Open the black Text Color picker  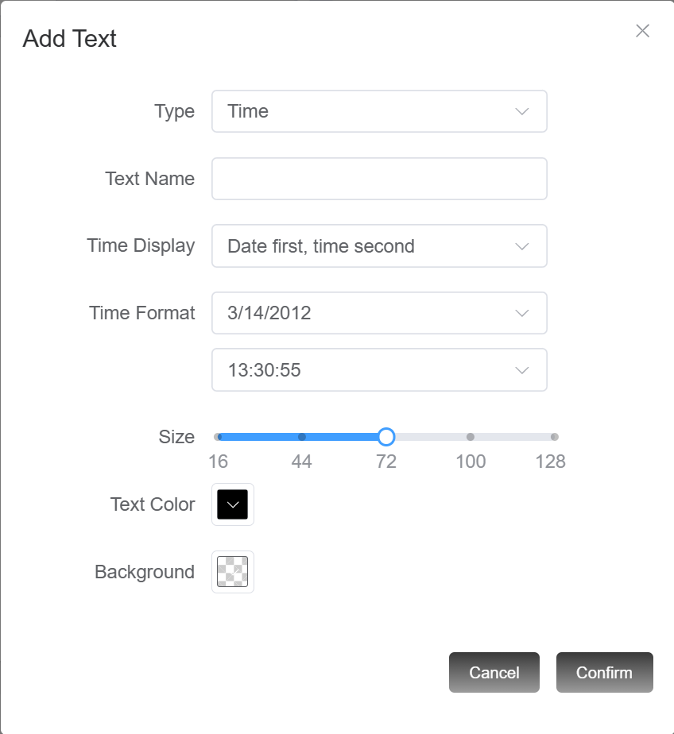click(233, 504)
